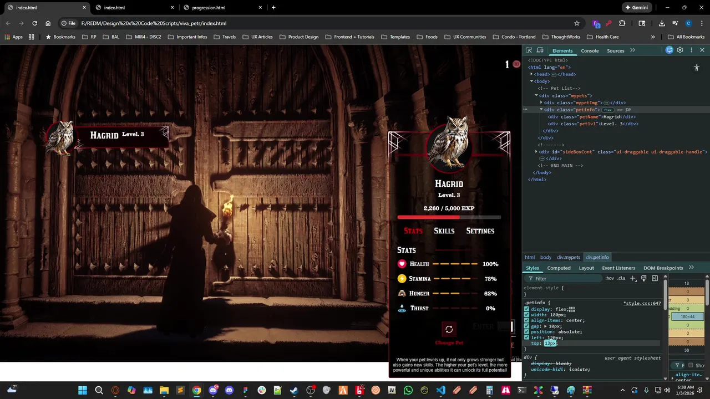Click the EXP progress bar
The width and height of the screenshot is (710, 399).
tap(449, 217)
